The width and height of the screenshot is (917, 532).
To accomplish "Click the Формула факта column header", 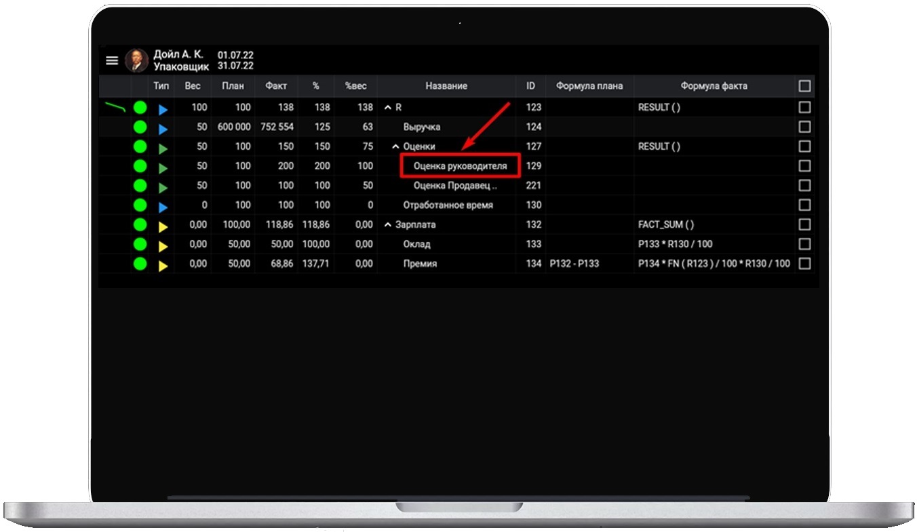I will tap(714, 86).
